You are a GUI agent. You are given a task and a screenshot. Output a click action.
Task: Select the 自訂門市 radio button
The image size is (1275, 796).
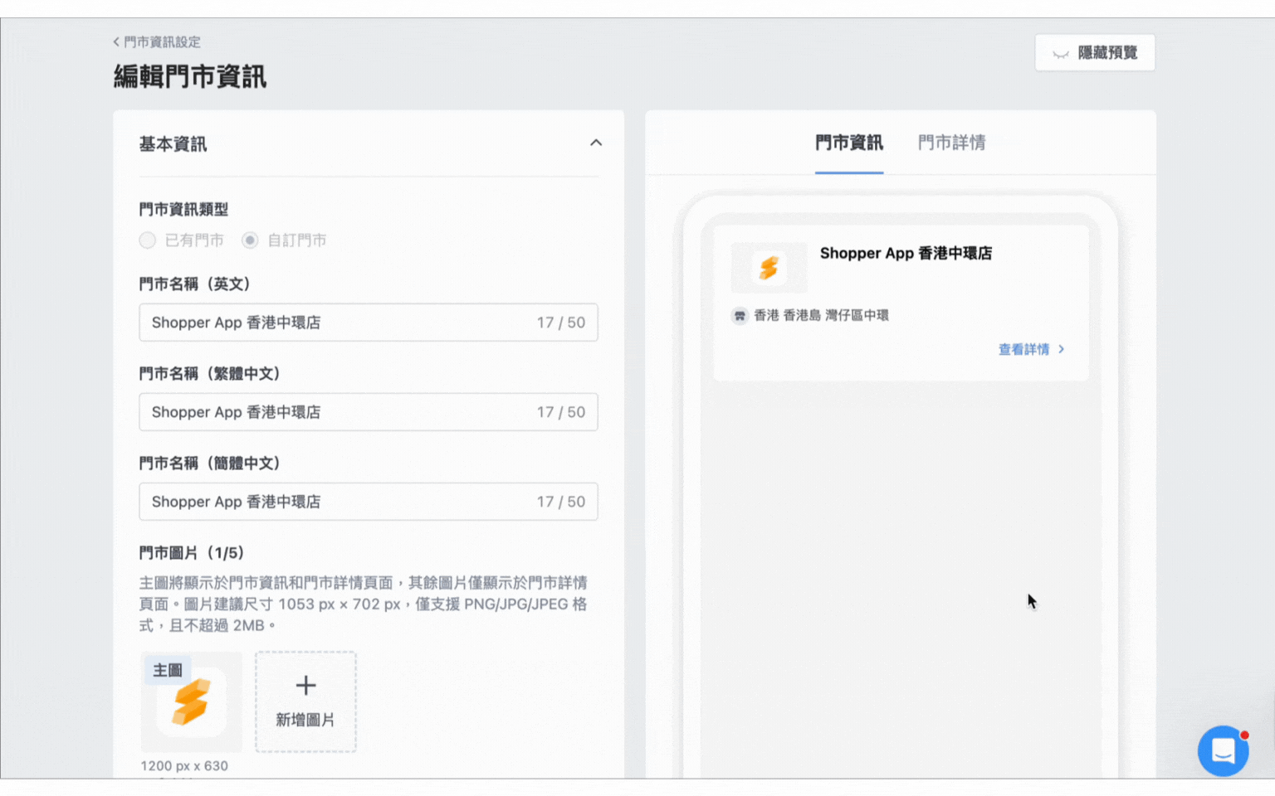(x=250, y=240)
